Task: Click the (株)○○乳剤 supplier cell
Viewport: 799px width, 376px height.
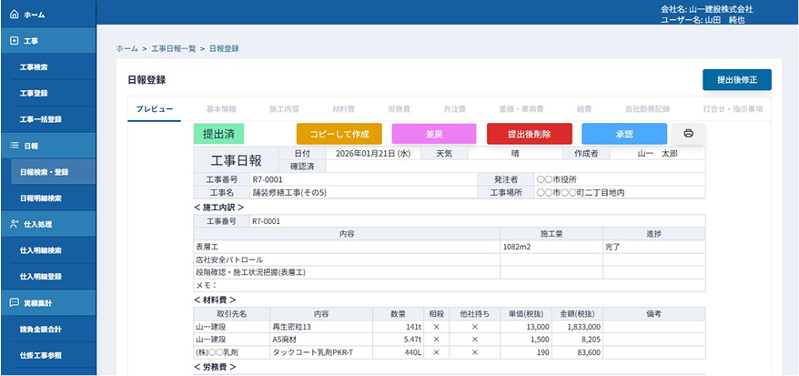Action: (x=232, y=352)
